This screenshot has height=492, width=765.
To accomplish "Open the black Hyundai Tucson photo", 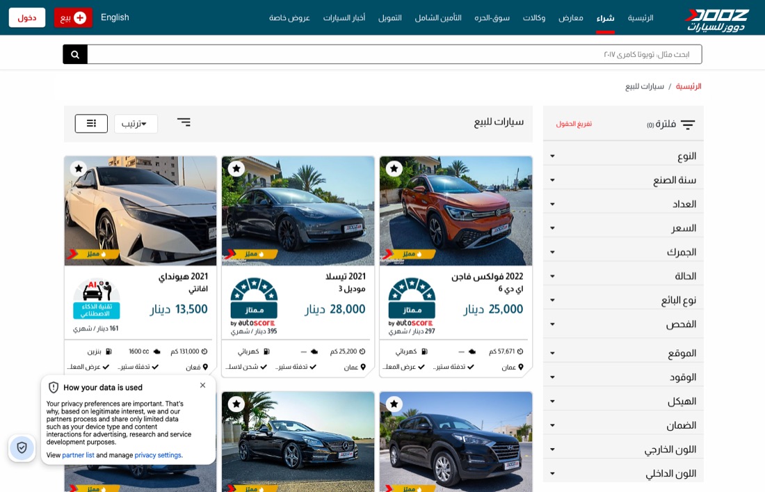I will (456, 442).
